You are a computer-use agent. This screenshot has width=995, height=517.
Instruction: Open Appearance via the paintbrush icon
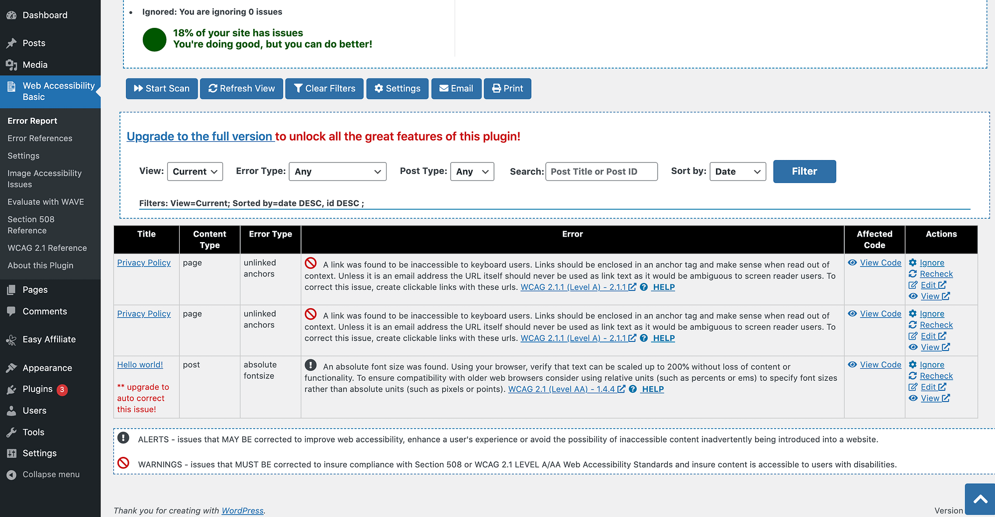(11, 368)
